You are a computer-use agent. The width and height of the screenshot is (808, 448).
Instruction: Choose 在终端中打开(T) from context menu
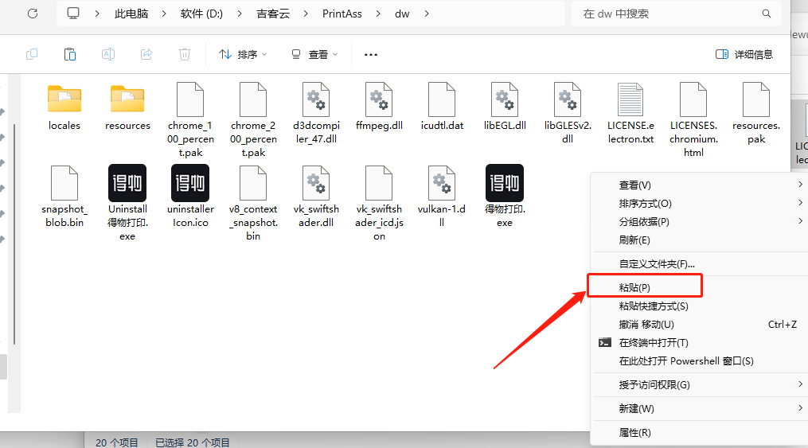[x=700, y=342]
